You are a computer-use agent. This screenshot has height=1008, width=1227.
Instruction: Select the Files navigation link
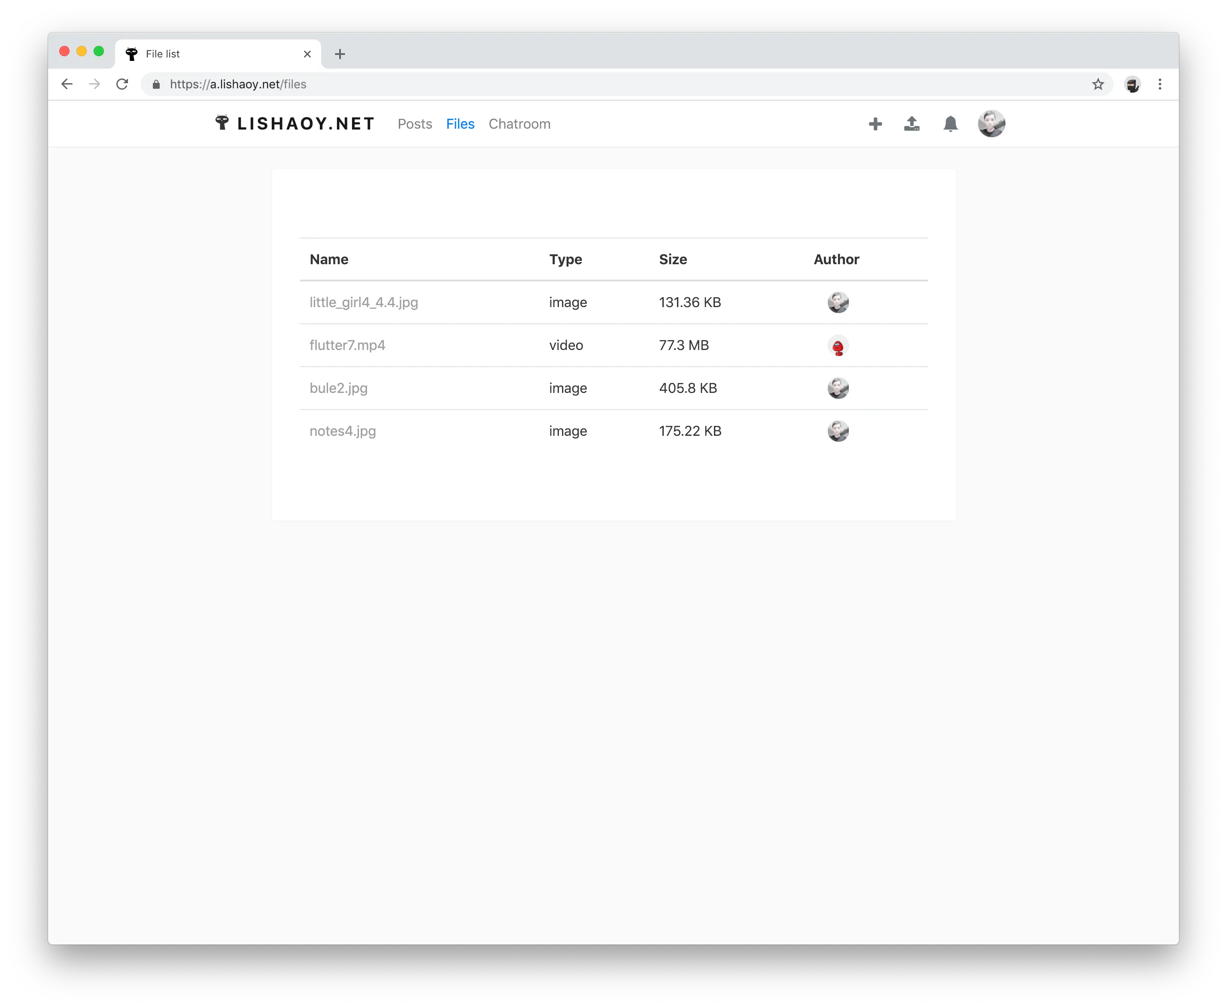(460, 124)
